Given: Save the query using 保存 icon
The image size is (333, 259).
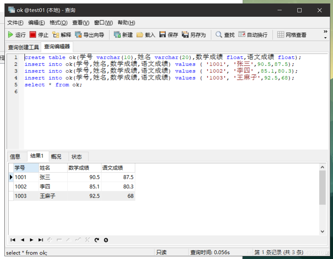Looking at the screenshot, I should 168,34.
